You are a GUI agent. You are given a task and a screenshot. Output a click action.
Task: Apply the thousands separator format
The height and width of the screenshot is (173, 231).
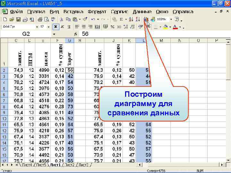tap(119, 27)
